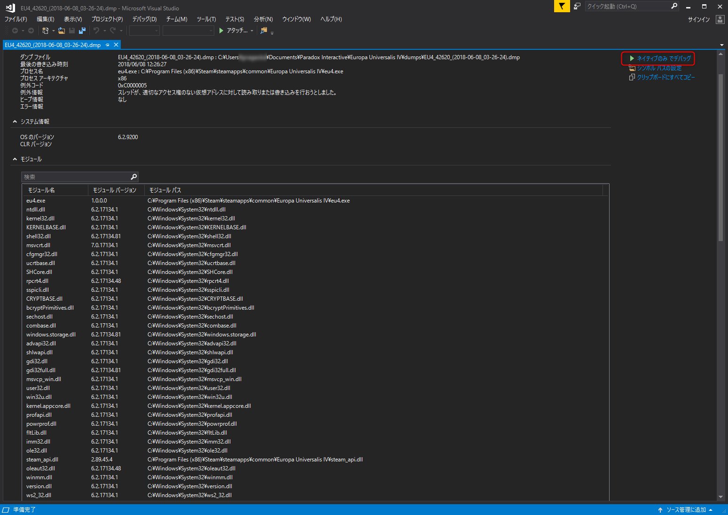Click the find in files icon

[264, 31]
